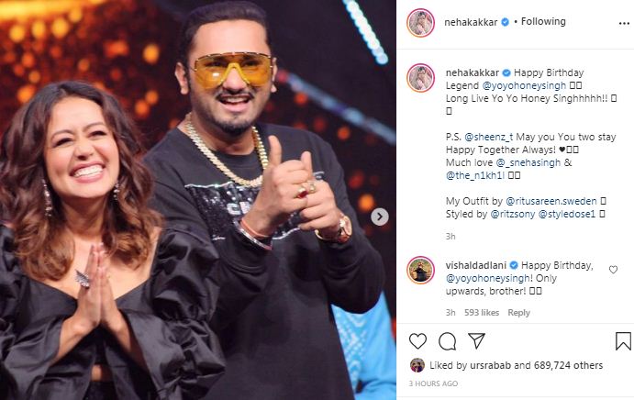
Task: Like vishaldadlani's comment with small heart
Action: (x=613, y=270)
